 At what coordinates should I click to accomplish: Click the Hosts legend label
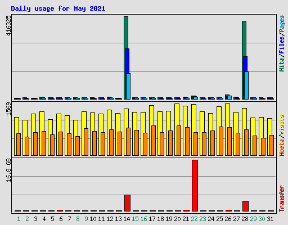click(282, 148)
